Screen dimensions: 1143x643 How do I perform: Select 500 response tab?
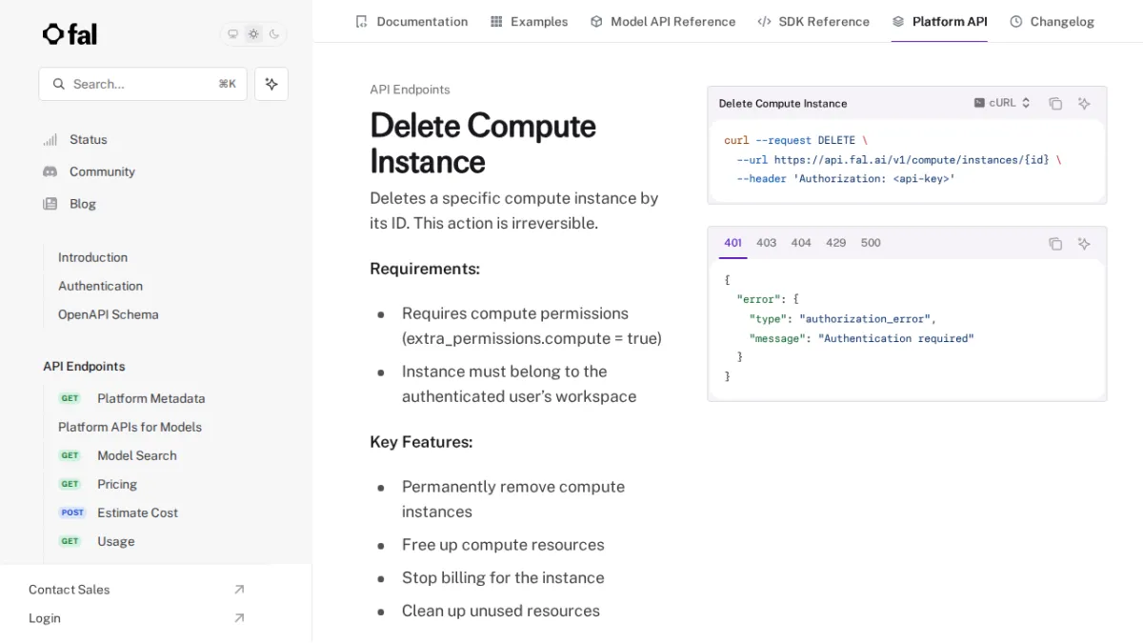pyautogui.click(x=871, y=243)
